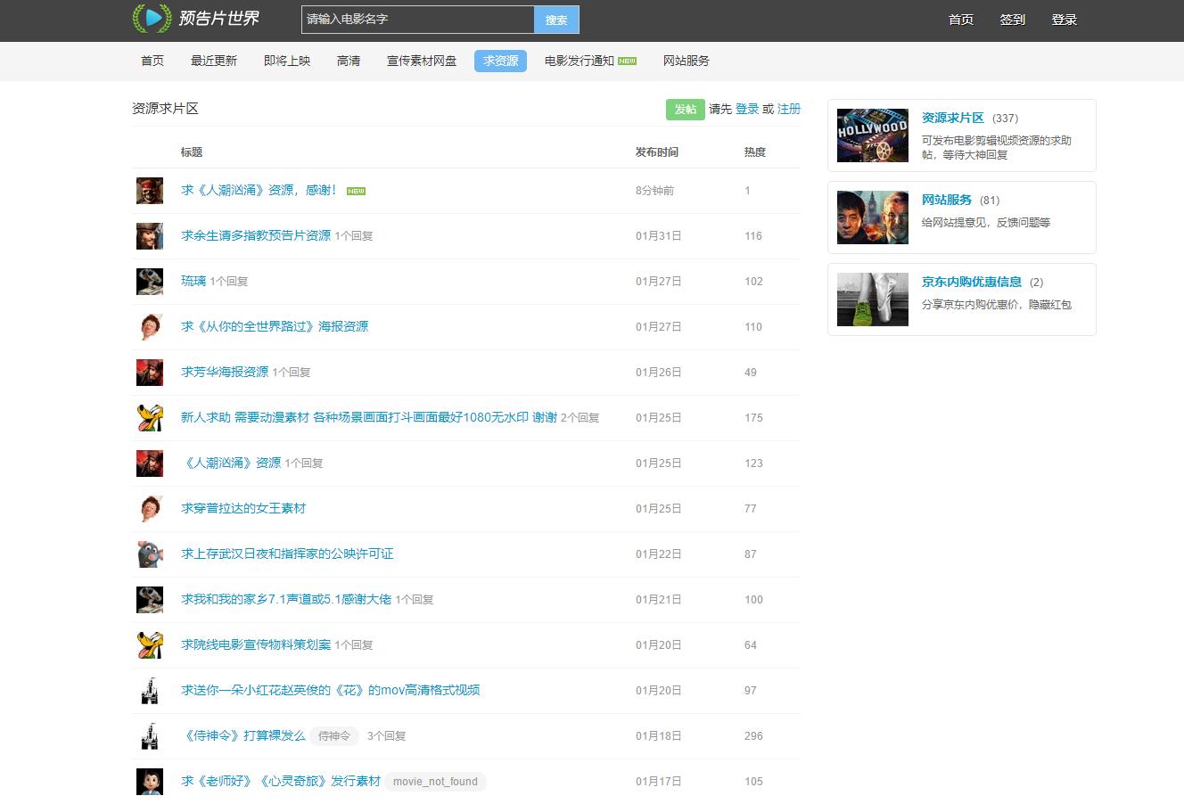Click the NEW badge on 电影发行通知
This screenshot has width=1184, height=804.
(626, 61)
